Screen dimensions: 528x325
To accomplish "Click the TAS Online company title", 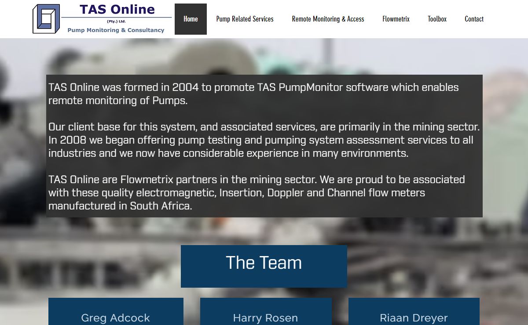I will pyautogui.click(x=117, y=9).
